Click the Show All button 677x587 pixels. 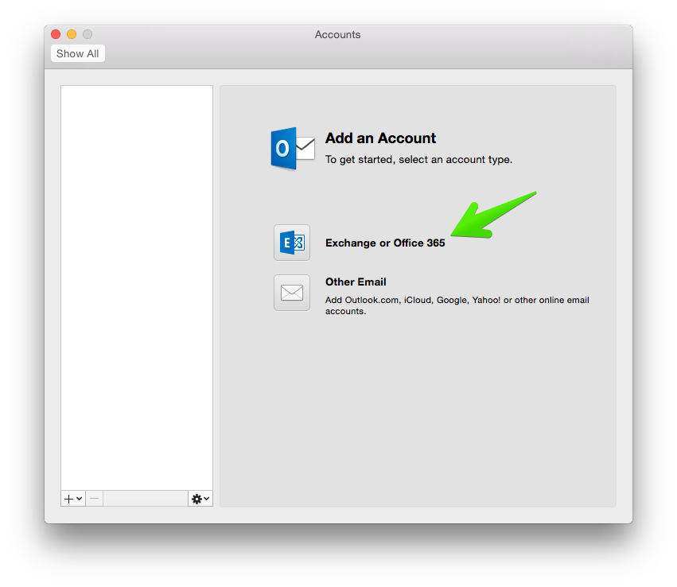coord(78,53)
